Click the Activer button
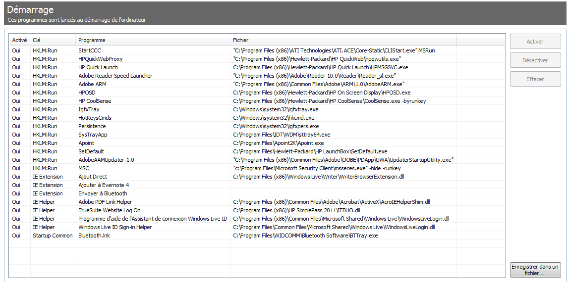Image resolution: width=568 pixels, height=282 pixels. point(535,42)
